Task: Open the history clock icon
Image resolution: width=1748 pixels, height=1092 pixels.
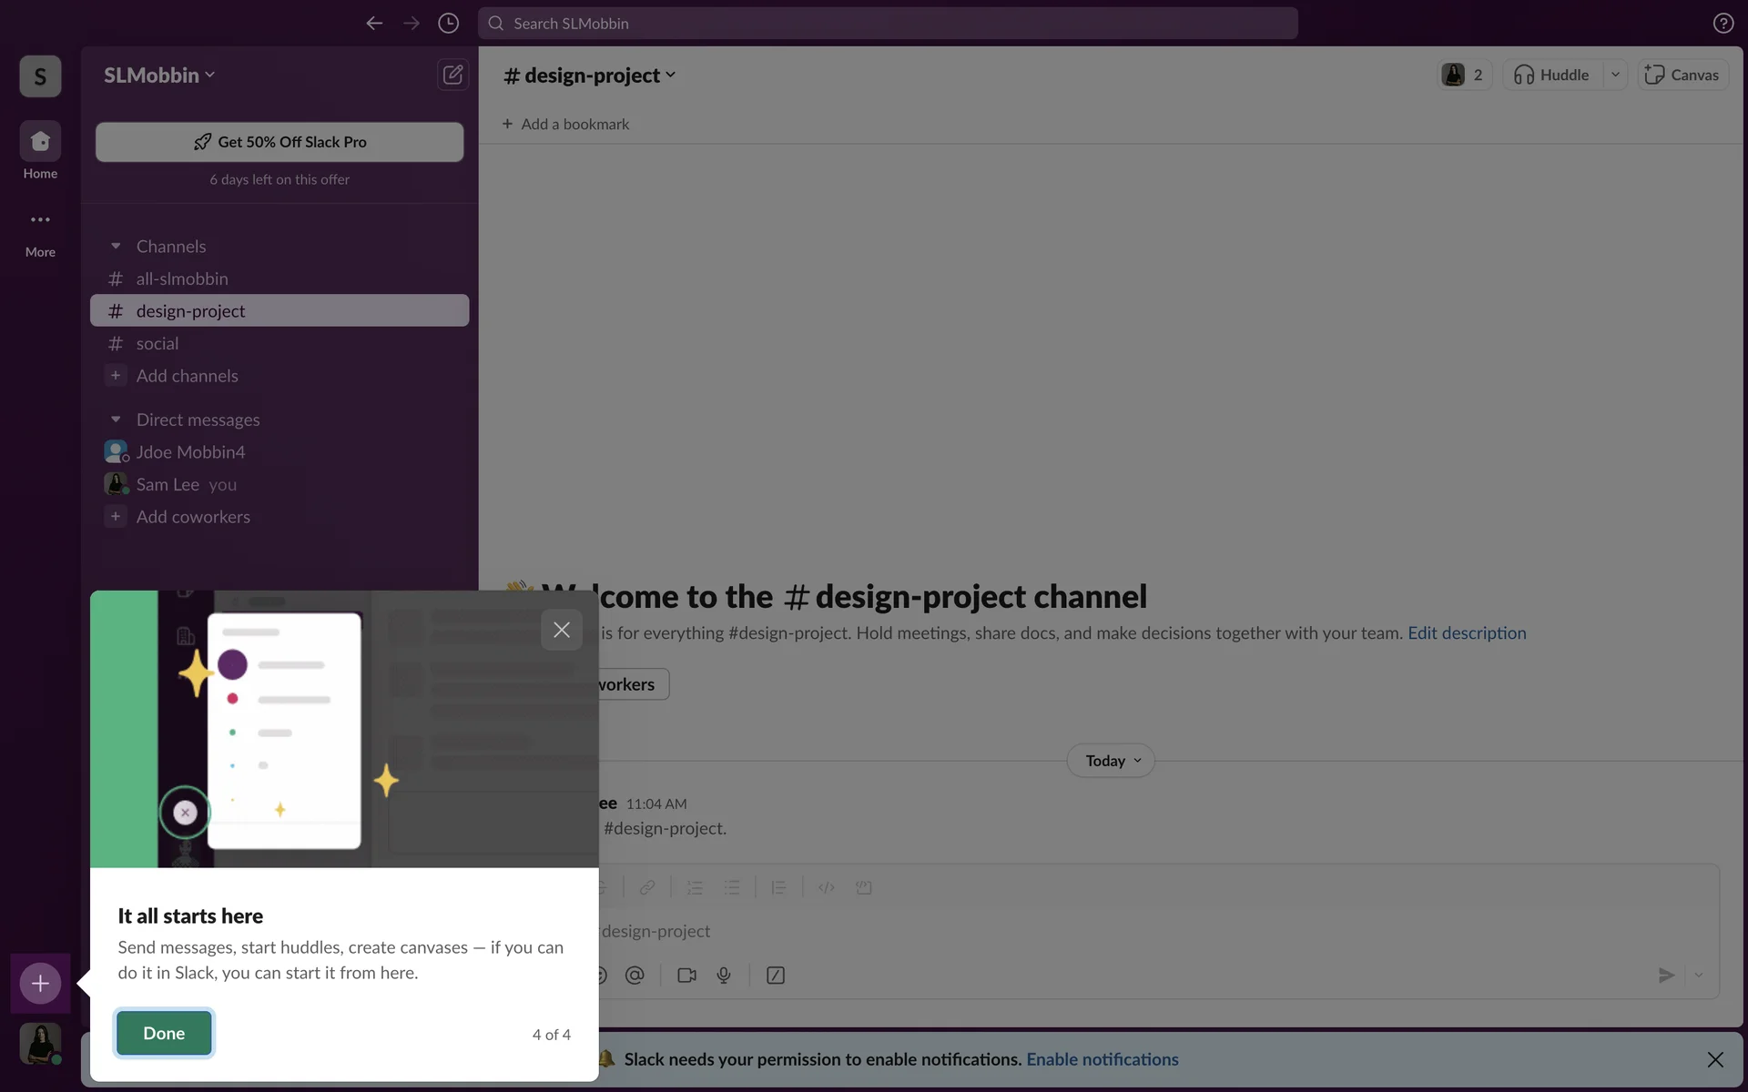Action: click(x=448, y=24)
